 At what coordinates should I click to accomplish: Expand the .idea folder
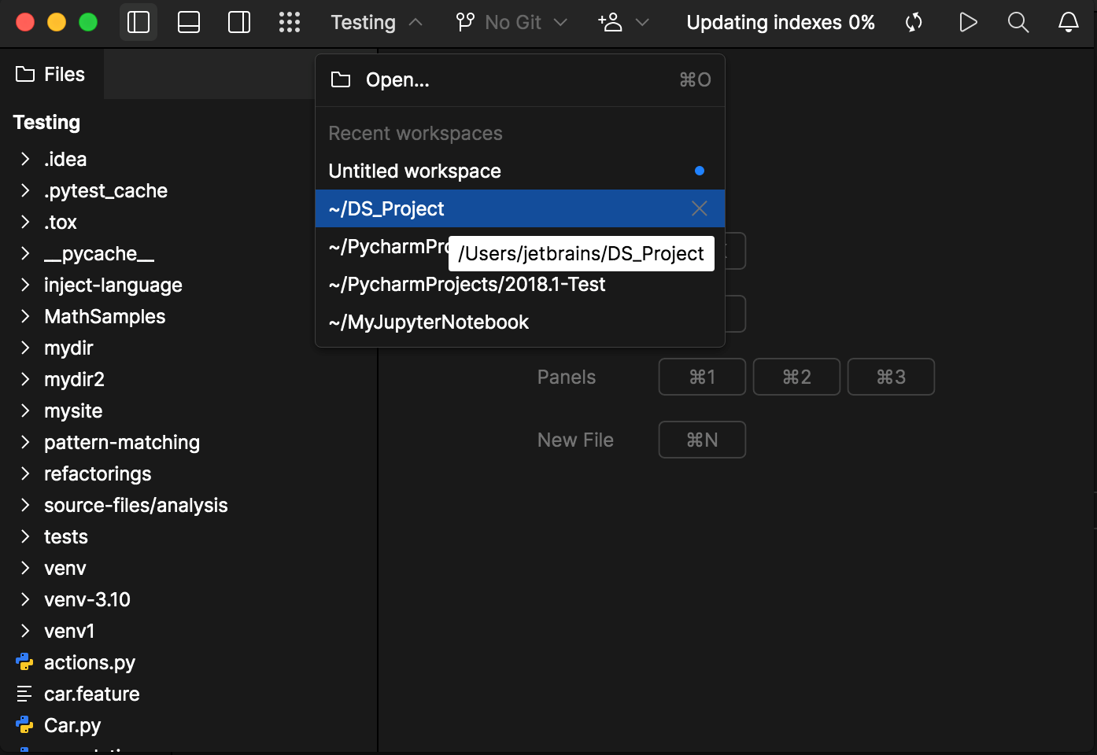(24, 159)
